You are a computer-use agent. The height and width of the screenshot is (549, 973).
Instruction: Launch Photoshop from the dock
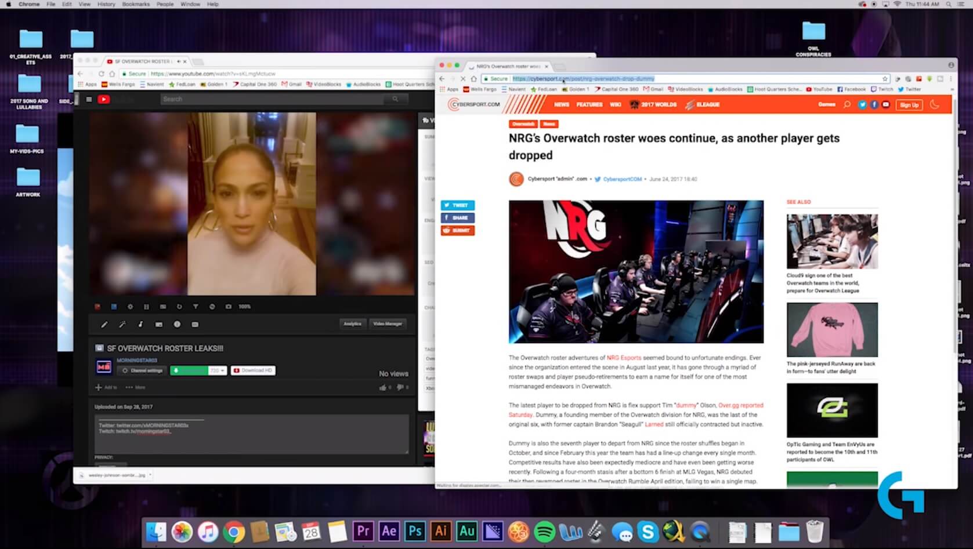coord(415,531)
